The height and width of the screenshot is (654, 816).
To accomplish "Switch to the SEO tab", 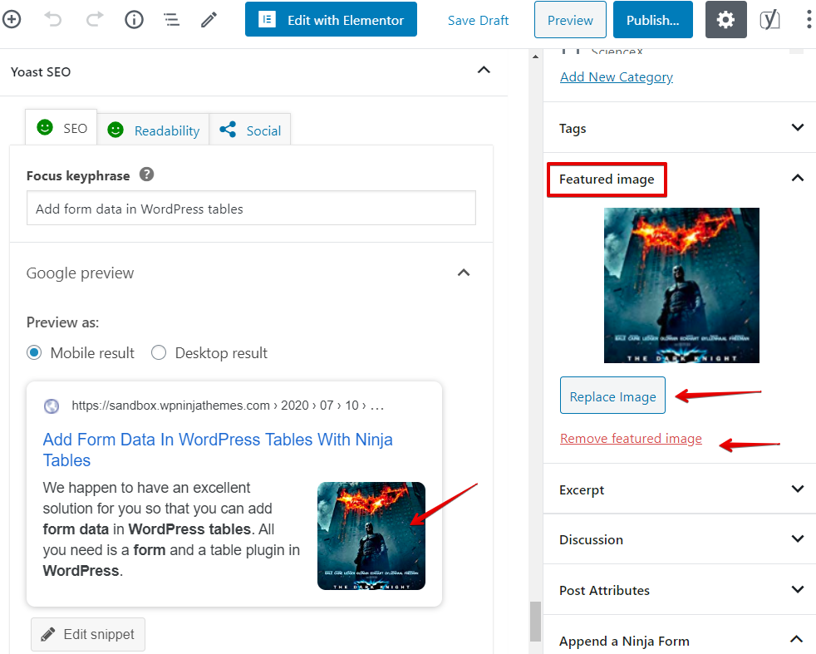I will (61, 127).
